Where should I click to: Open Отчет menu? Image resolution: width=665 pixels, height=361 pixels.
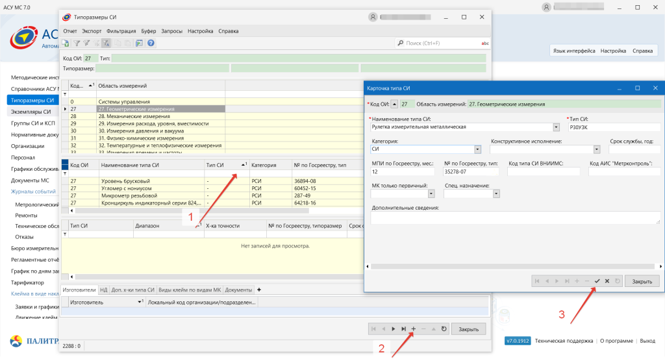70,31
